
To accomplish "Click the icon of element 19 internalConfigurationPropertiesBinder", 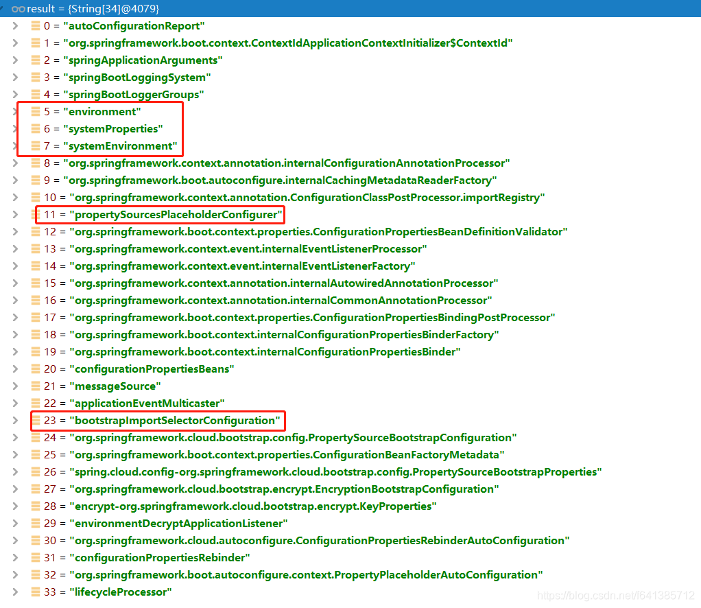I will pyautogui.click(x=36, y=351).
